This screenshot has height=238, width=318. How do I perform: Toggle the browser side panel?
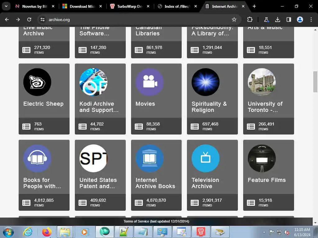coord(289,20)
